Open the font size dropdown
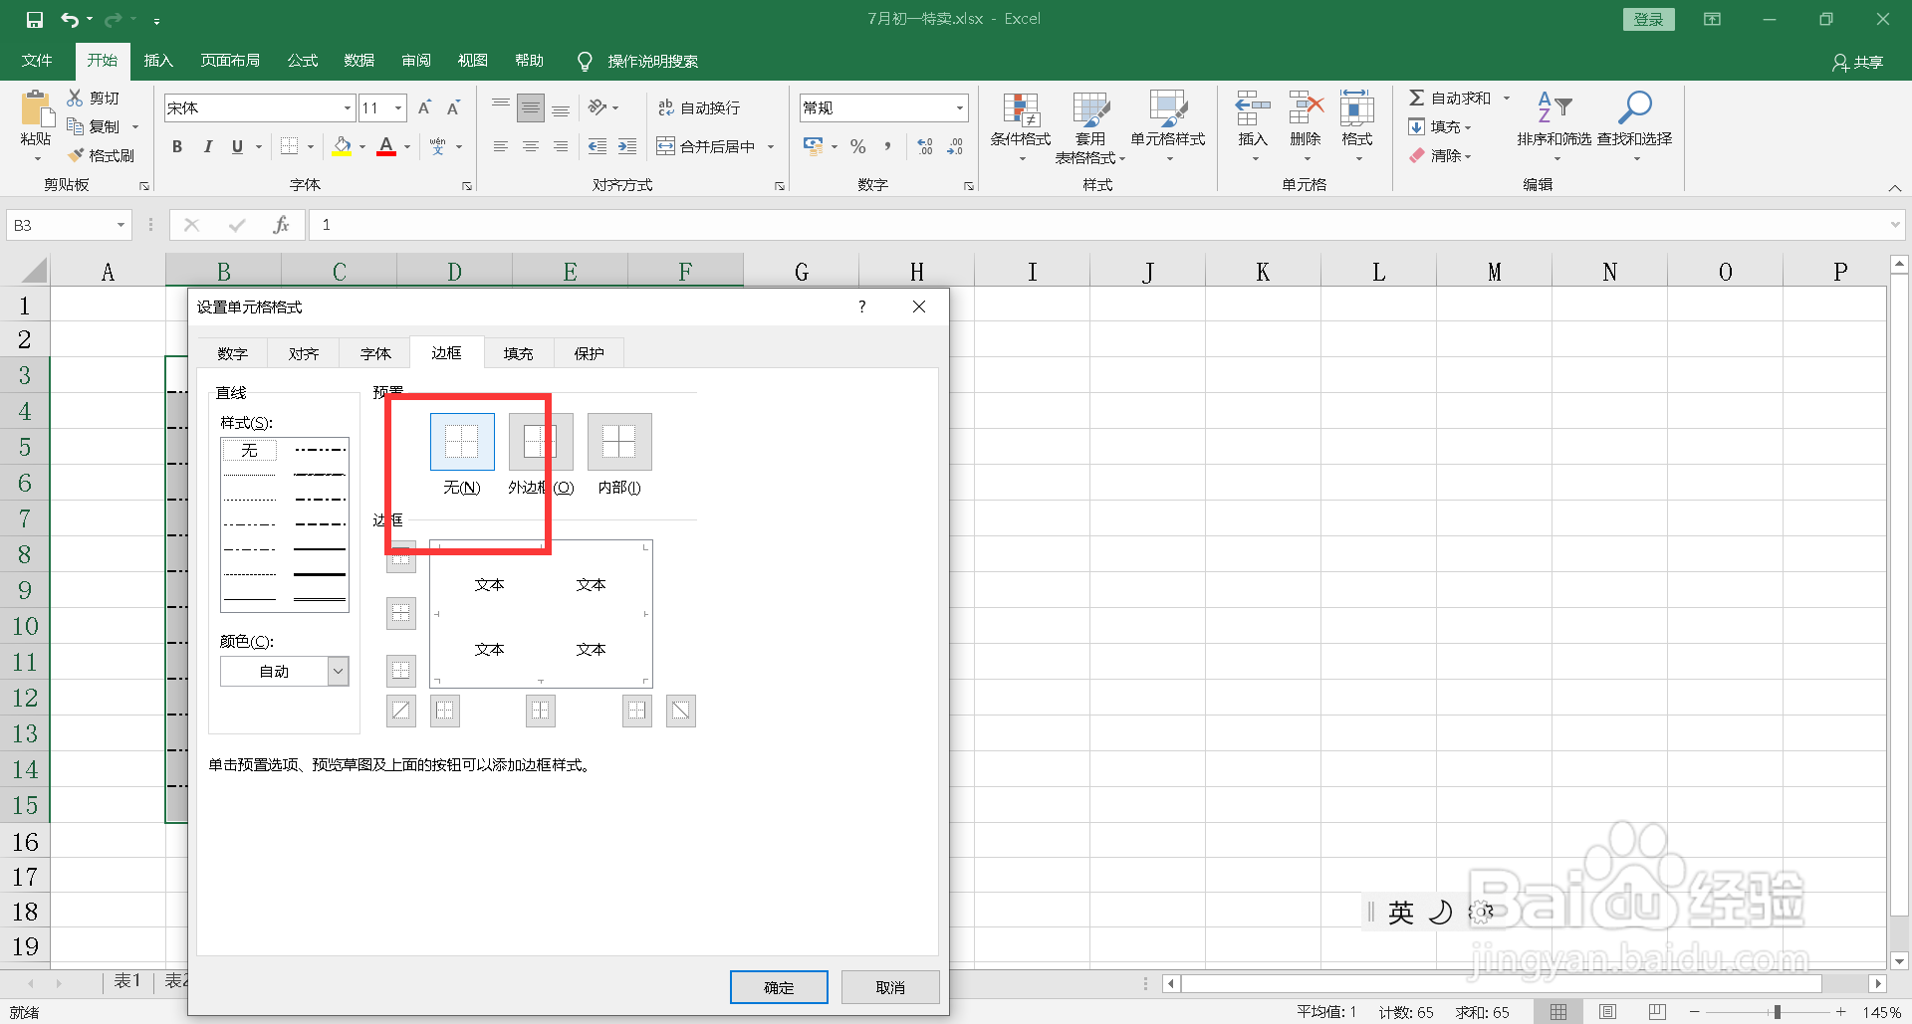1912x1024 pixels. [x=398, y=107]
